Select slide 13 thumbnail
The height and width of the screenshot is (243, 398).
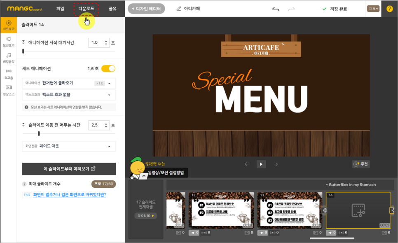(x=290, y=210)
